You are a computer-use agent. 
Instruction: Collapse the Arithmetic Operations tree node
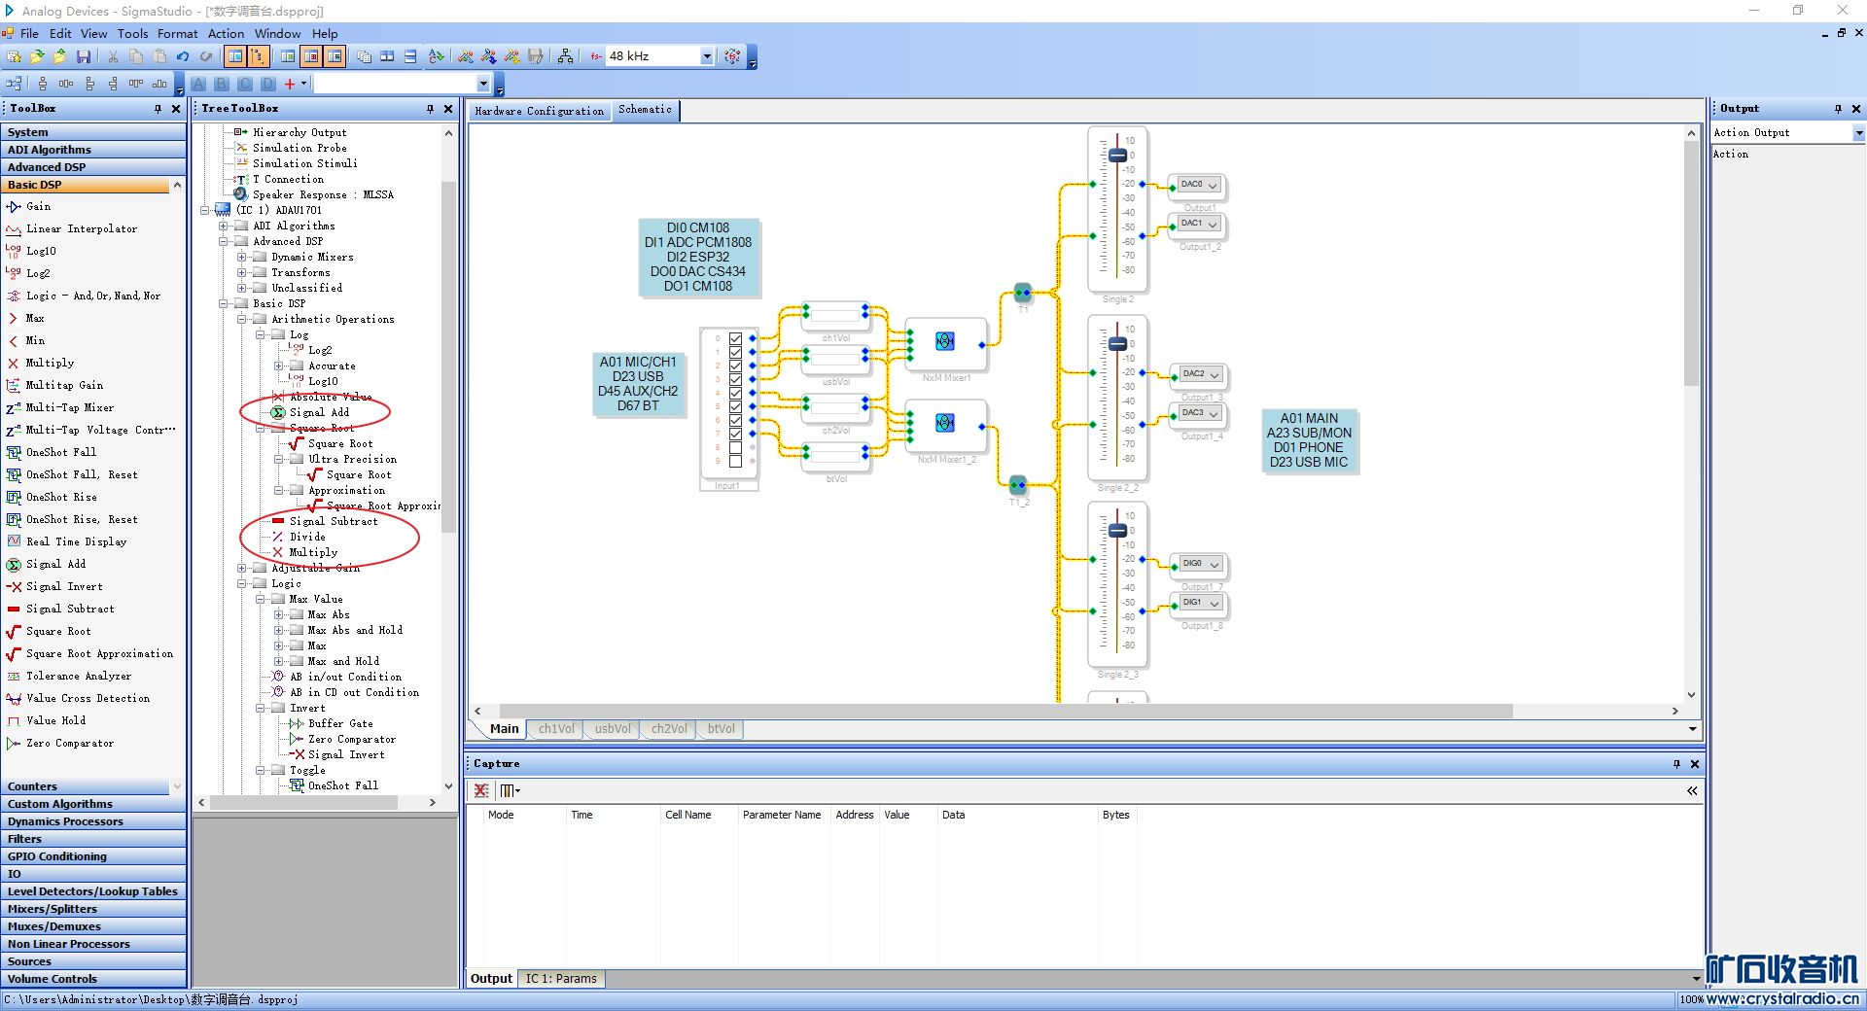pyautogui.click(x=242, y=319)
